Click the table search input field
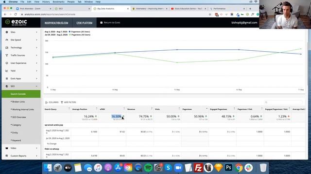Viewport: 311px width, 174px height. point(283,102)
